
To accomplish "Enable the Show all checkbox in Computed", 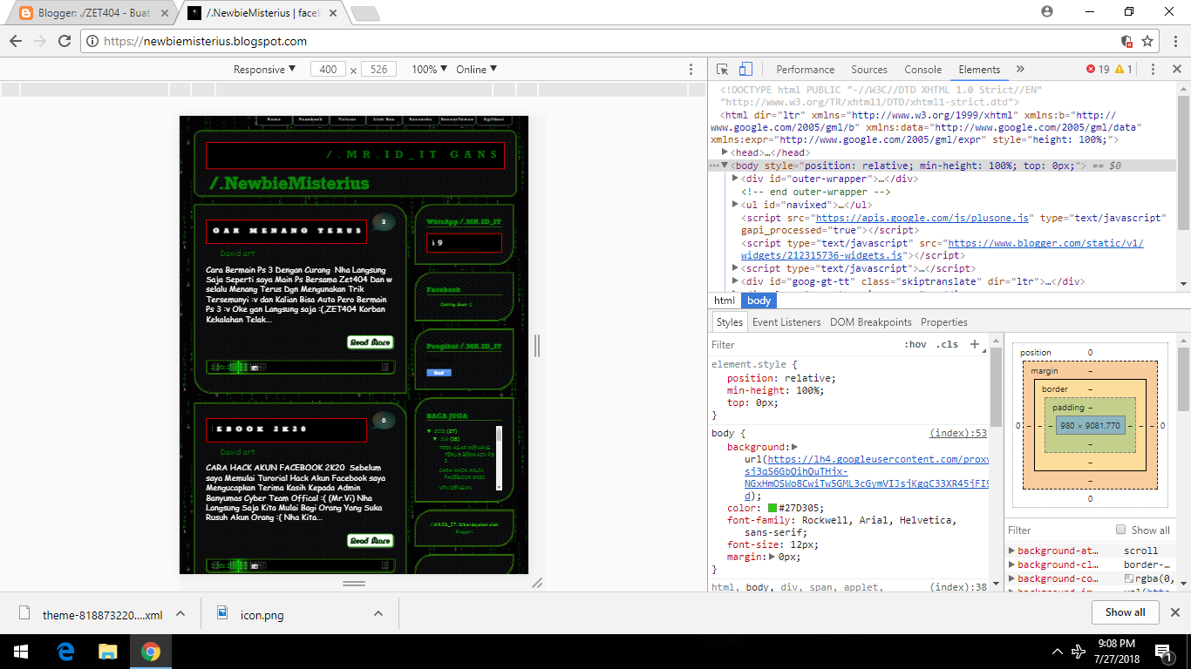I will point(1121,530).
